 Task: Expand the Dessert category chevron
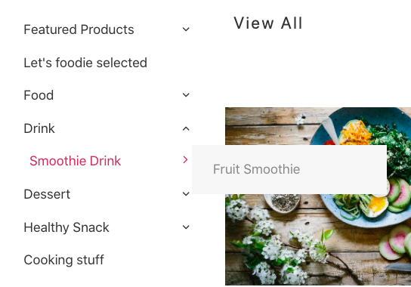[186, 194]
